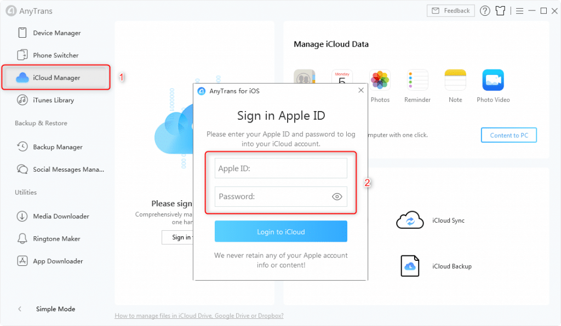The image size is (561, 326).
Task: Open iCloud Calendar icon
Action: 342,77
